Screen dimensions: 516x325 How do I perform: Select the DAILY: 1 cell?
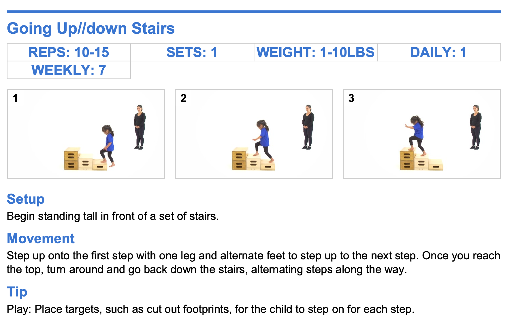pyautogui.click(x=438, y=52)
